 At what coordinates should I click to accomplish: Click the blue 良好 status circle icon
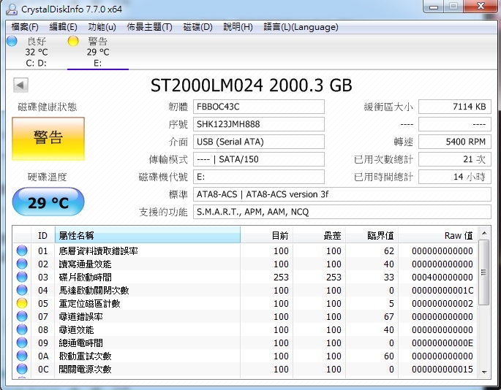12,41
